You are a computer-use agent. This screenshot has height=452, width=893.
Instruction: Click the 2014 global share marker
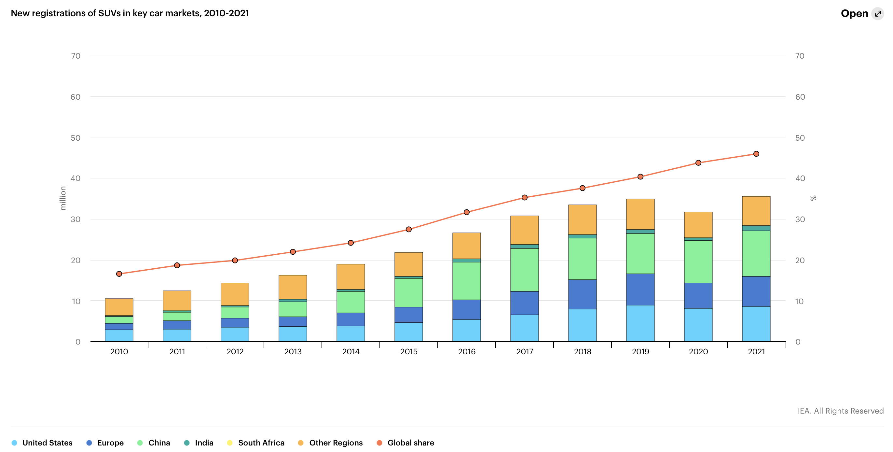point(350,243)
